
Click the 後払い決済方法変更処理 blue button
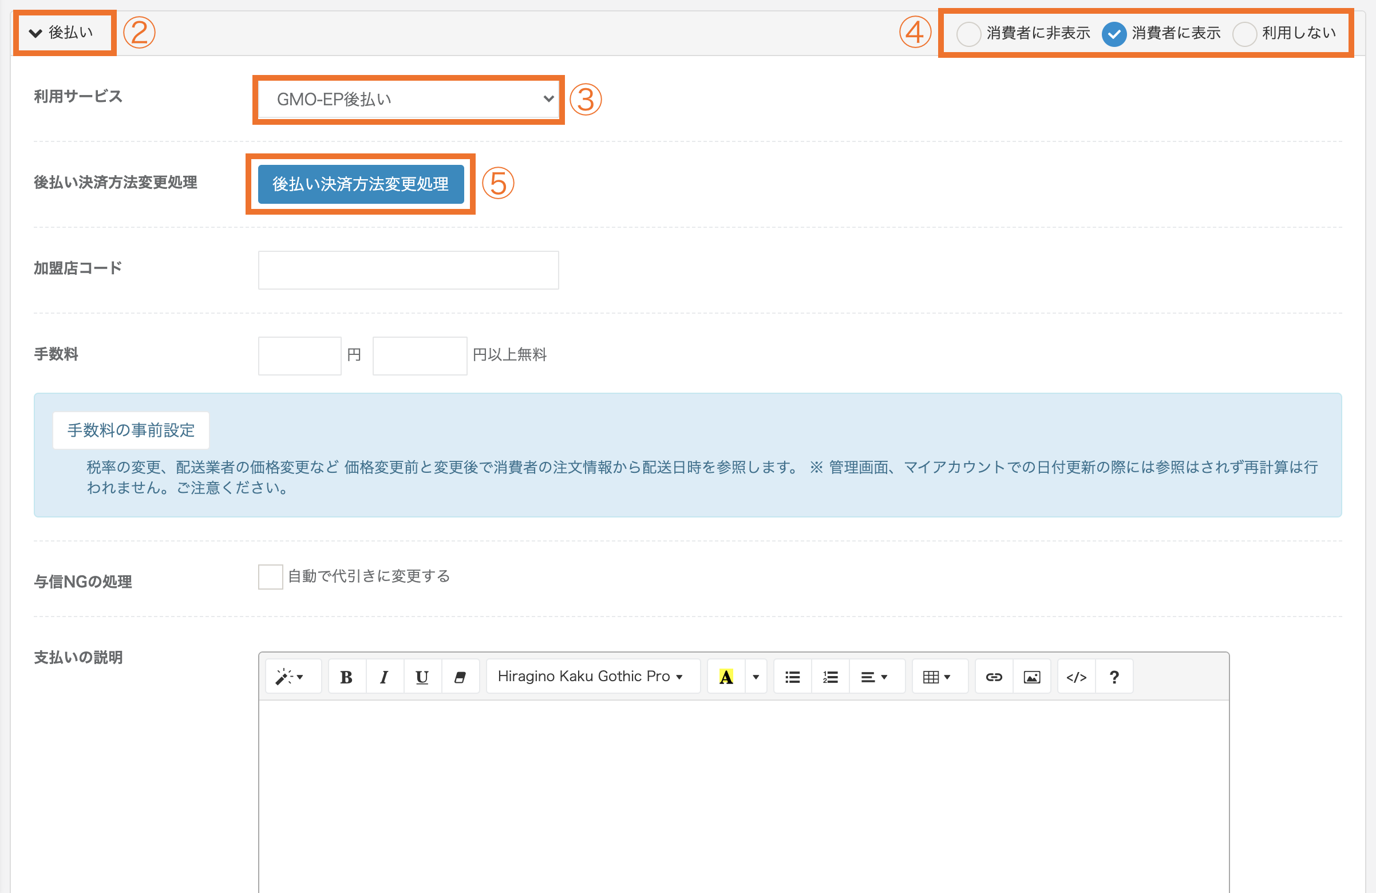[x=360, y=184]
